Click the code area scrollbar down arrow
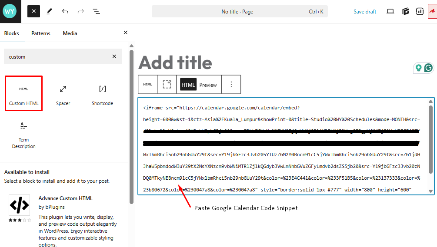437x247 pixels. pos(430,191)
